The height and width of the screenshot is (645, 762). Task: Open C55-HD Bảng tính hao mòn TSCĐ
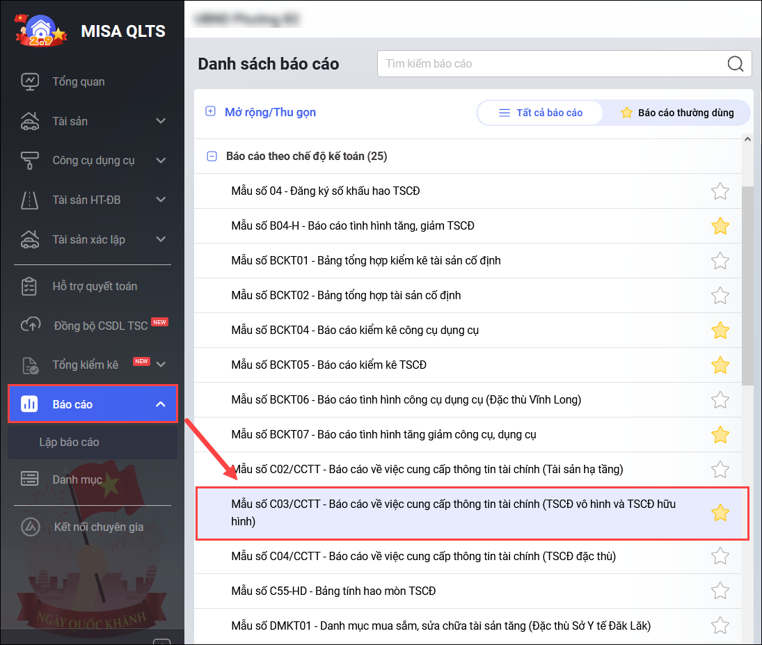pyautogui.click(x=333, y=591)
